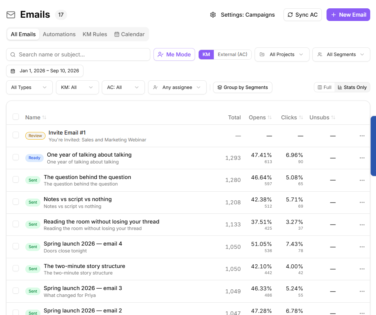
Task: Click the envelope icon beside Emails heading
Action: [x=11, y=15]
